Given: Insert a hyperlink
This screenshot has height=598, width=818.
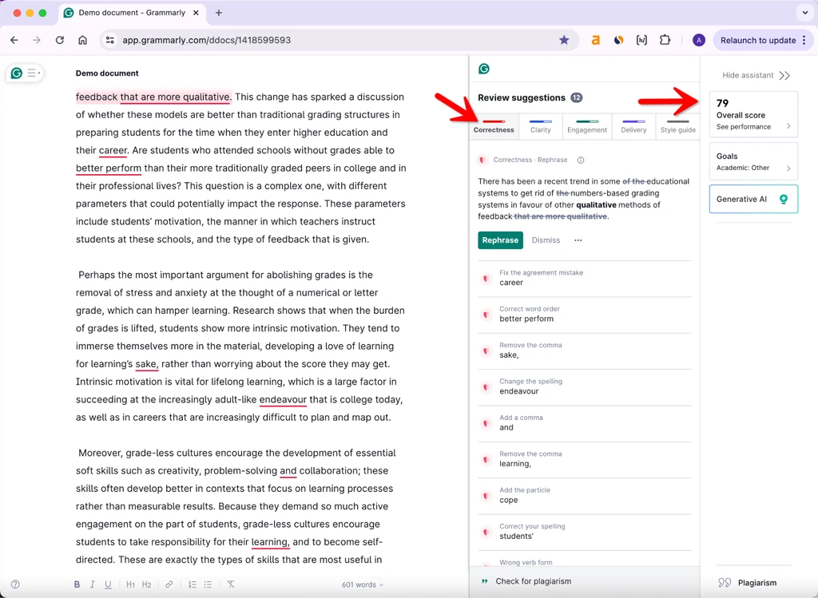Looking at the screenshot, I should [x=169, y=584].
